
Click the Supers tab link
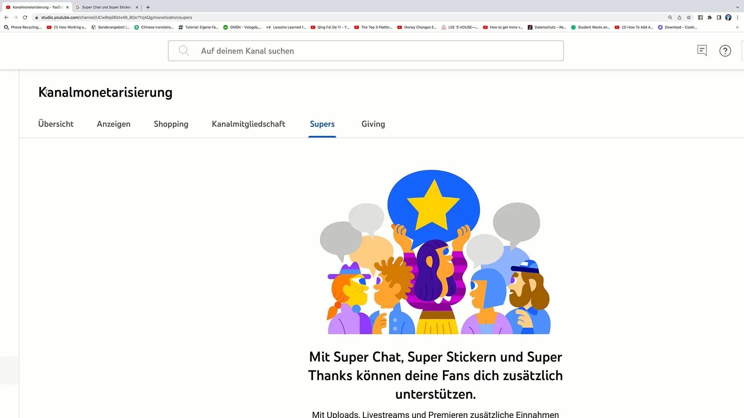click(322, 123)
